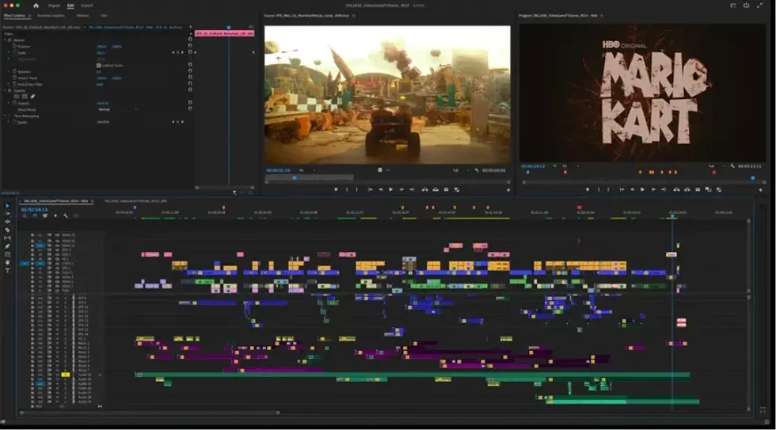Select the Ripple Edit tool
The width and height of the screenshot is (776, 430).
coord(7,222)
